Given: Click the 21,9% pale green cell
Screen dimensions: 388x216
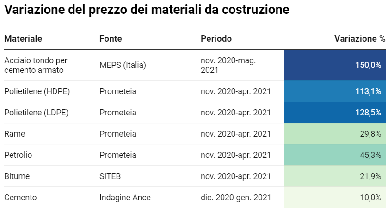Looking at the screenshot, I should click(x=335, y=176).
